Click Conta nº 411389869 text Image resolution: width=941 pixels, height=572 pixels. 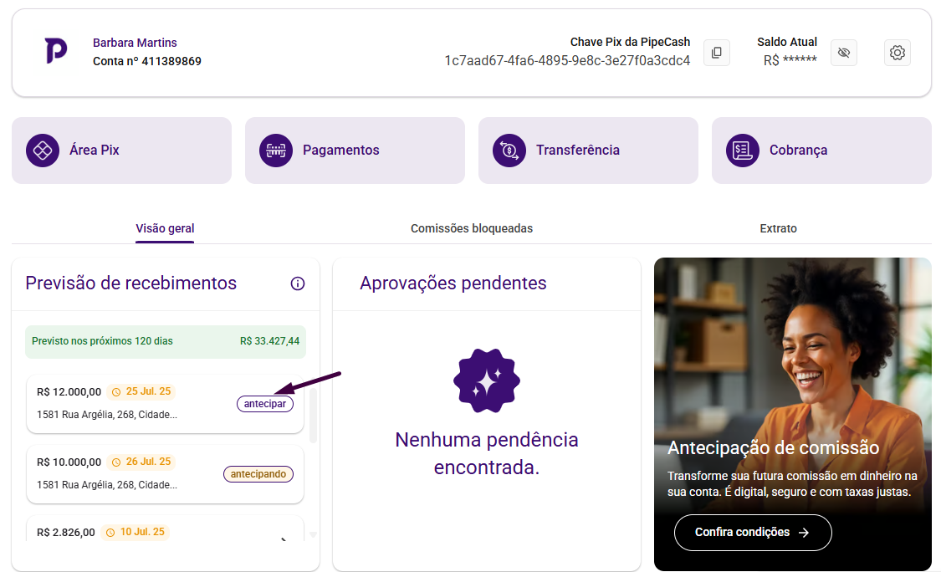[x=147, y=61]
